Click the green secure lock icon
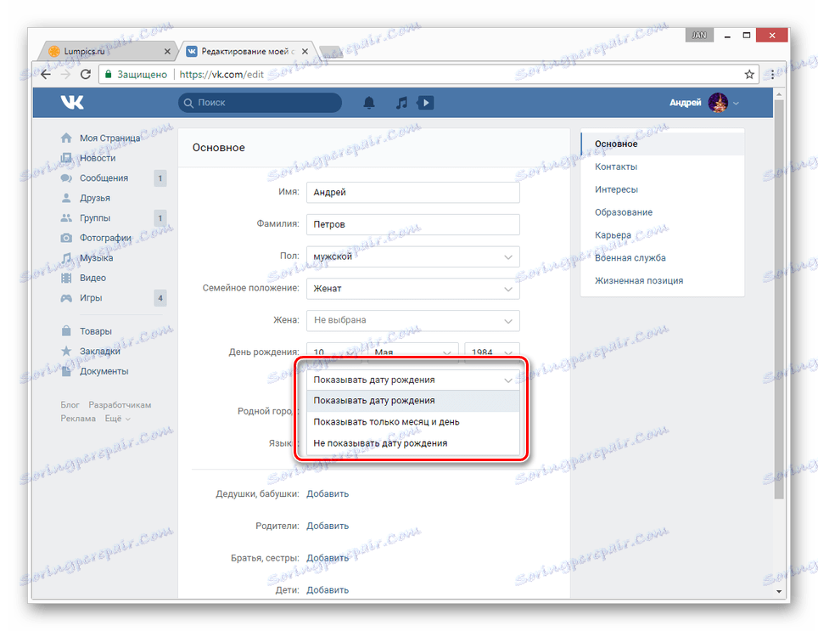The image size is (818, 631). 109,74
